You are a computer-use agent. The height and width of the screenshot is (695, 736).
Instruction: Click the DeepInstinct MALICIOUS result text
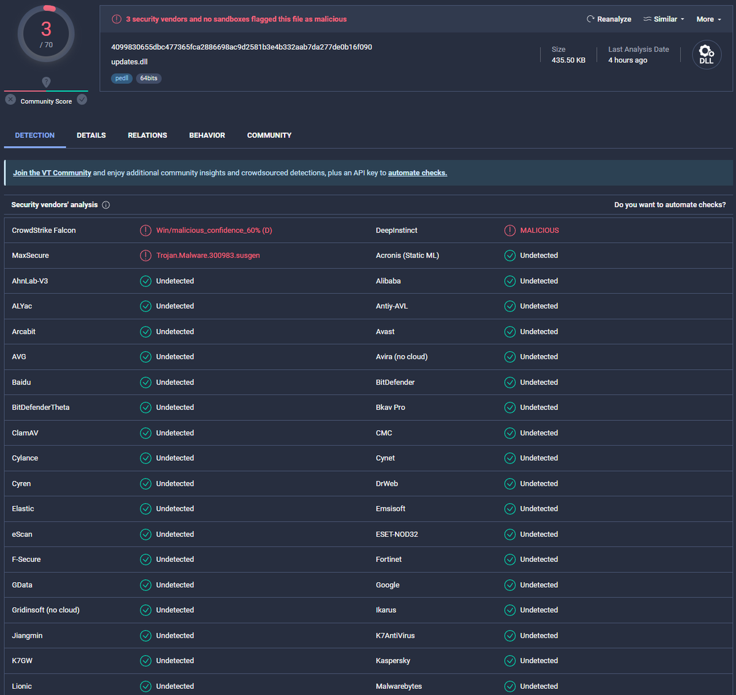pos(540,231)
